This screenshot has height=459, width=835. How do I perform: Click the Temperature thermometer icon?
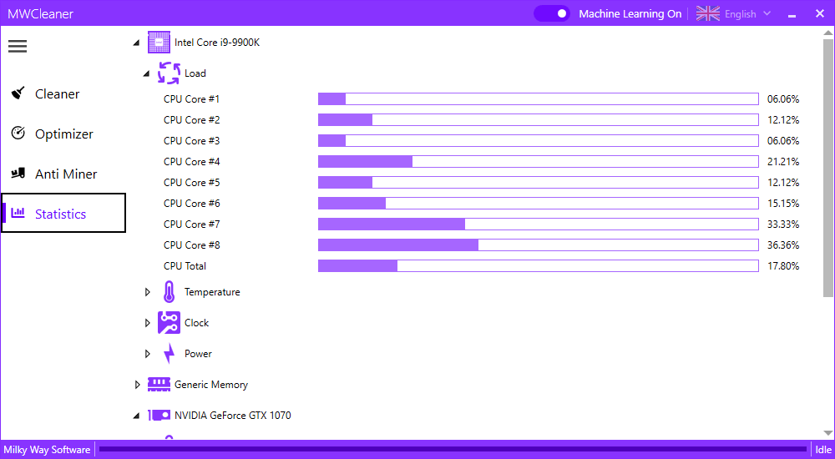point(169,292)
